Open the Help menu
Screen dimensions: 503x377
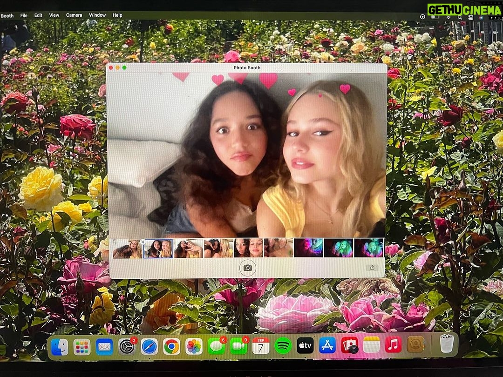point(117,15)
